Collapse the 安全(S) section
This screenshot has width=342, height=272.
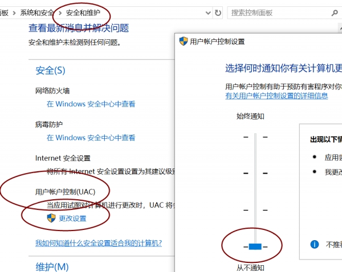pos(50,71)
